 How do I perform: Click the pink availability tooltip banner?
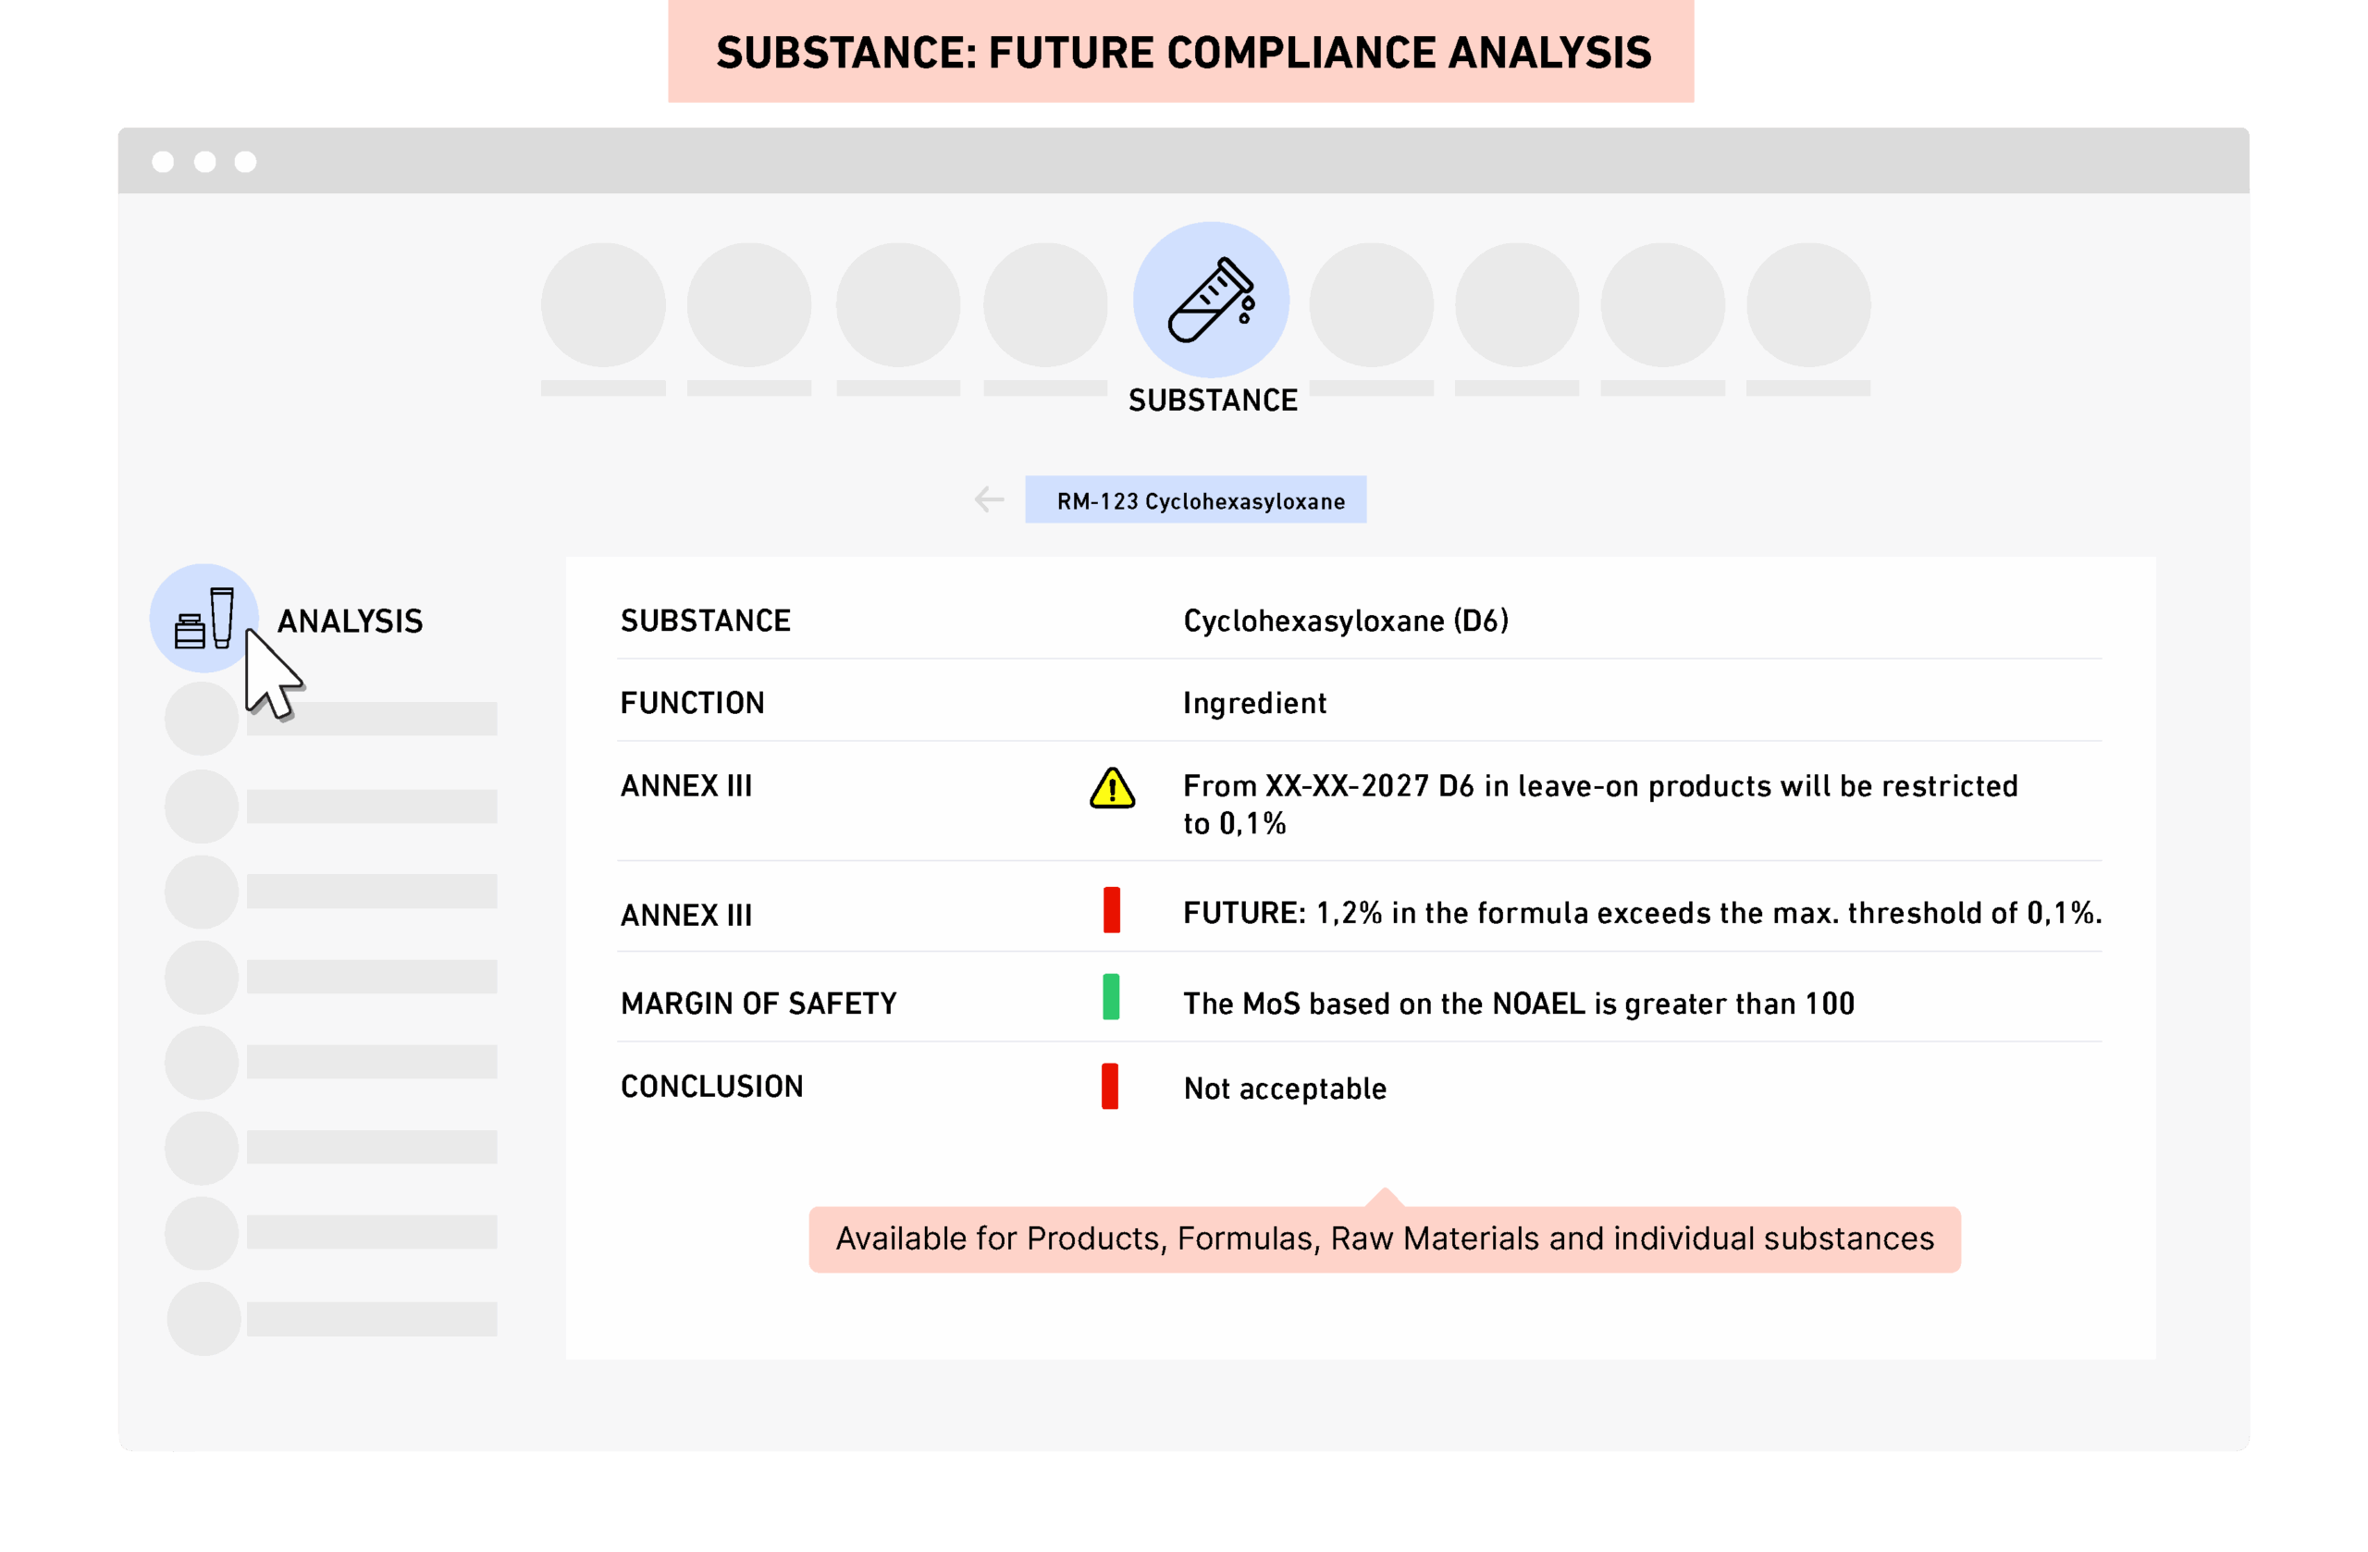click(x=1383, y=1238)
